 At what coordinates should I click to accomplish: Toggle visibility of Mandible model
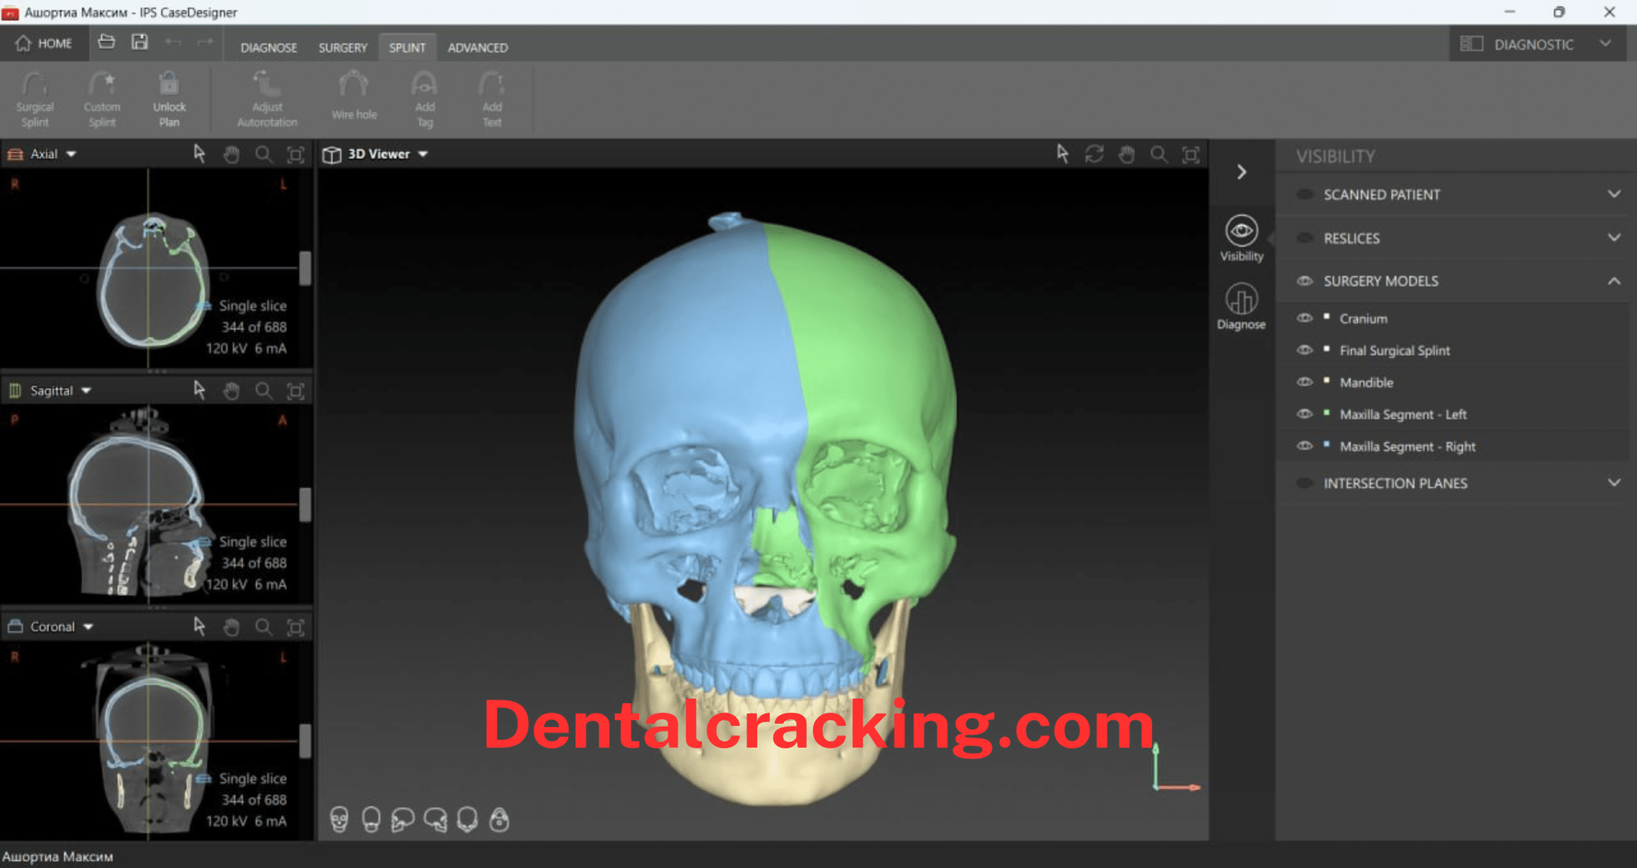[1304, 382]
